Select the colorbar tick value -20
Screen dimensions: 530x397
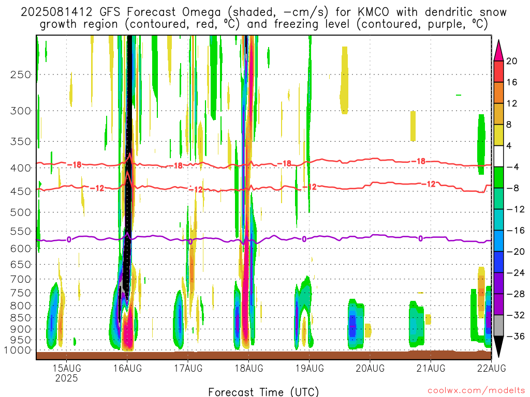[516, 252]
